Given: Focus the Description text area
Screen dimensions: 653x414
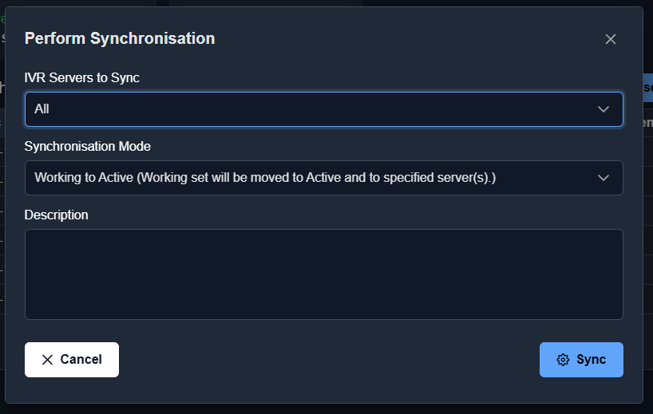Looking at the screenshot, I should coord(323,274).
